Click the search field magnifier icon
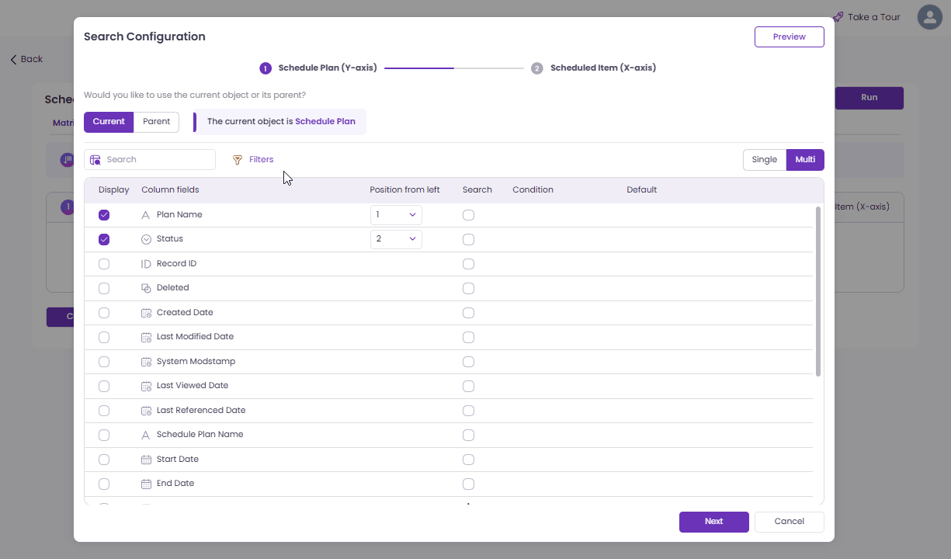Image resolution: width=951 pixels, height=559 pixels. coord(95,160)
